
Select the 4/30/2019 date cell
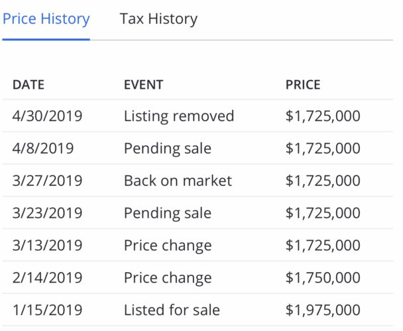(x=47, y=116)
